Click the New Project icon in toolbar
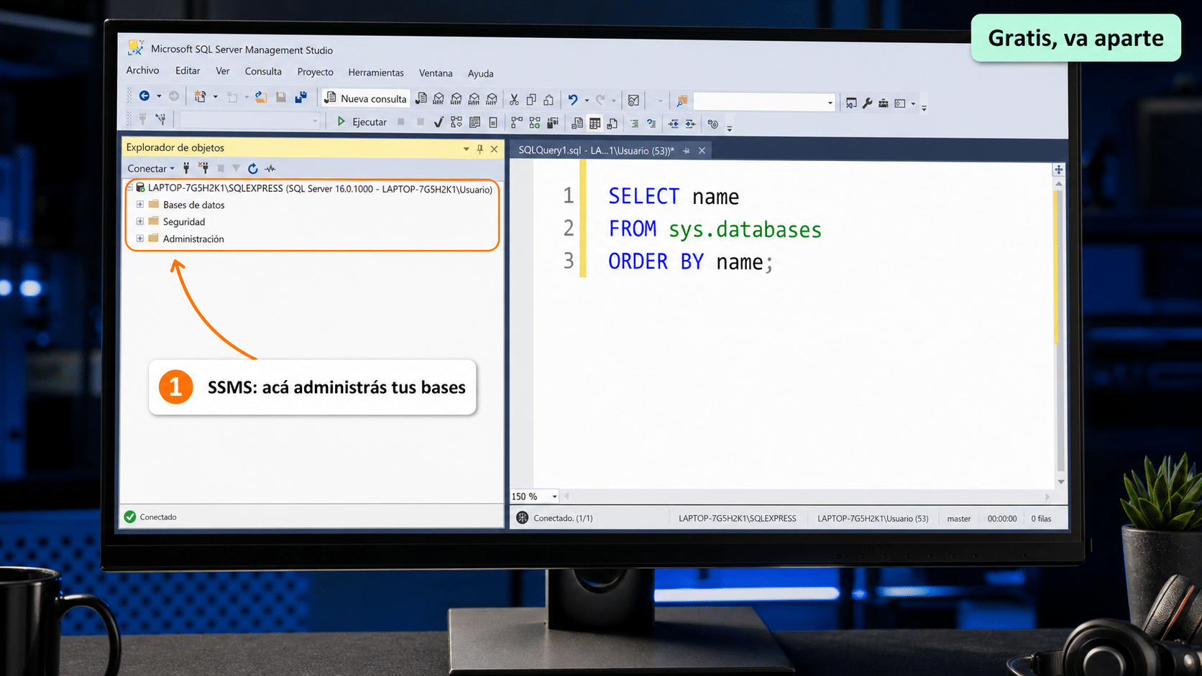The image size is (1202, 676). [201, 96]
